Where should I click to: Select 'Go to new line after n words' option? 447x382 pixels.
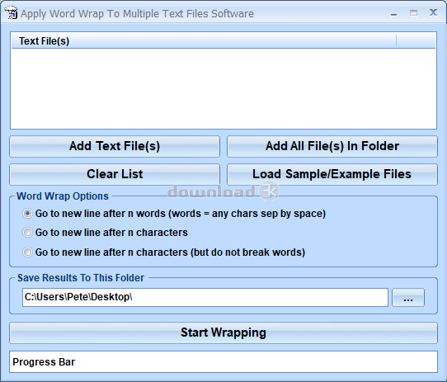tap(27, 214)
